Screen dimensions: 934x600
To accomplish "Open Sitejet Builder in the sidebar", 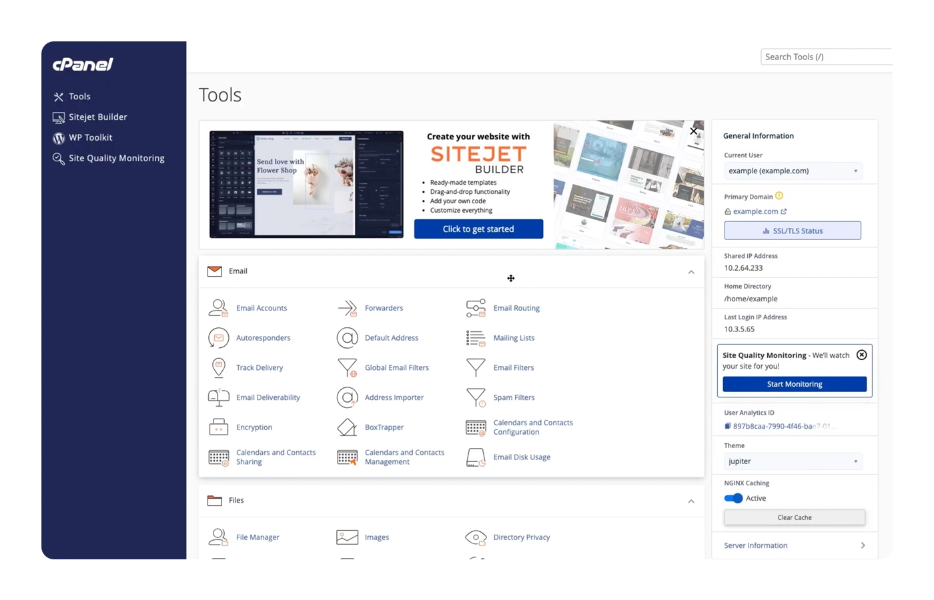I will (90, 117).
